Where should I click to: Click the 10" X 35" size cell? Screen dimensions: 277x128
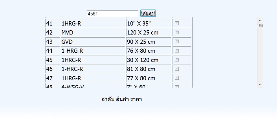click(x=149, y=24)
